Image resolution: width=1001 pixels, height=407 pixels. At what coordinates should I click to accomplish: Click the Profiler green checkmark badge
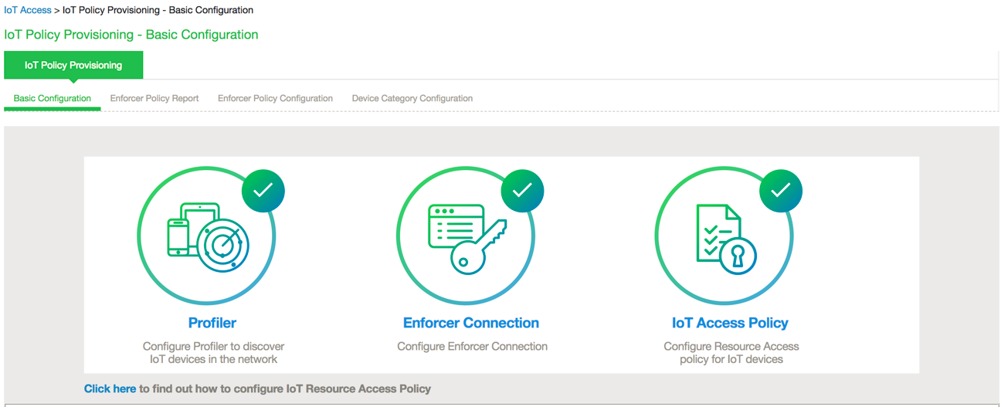(263, 190)
